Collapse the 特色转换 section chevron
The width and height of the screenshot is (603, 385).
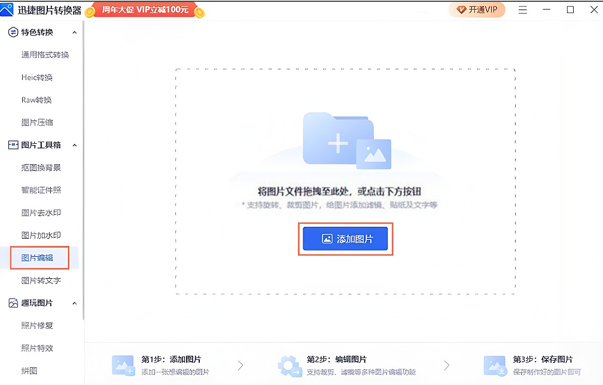pos(74,32)
